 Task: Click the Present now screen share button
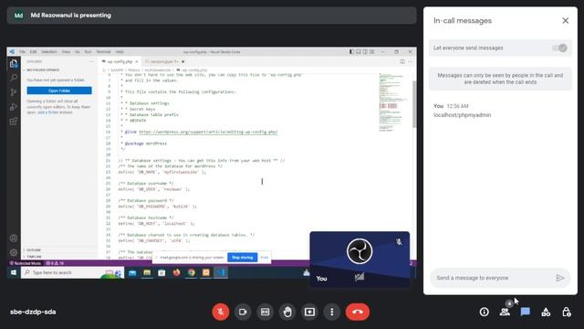(x=310, y=312)
